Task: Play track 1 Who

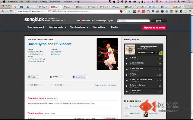Action: (x=127, y=58)
